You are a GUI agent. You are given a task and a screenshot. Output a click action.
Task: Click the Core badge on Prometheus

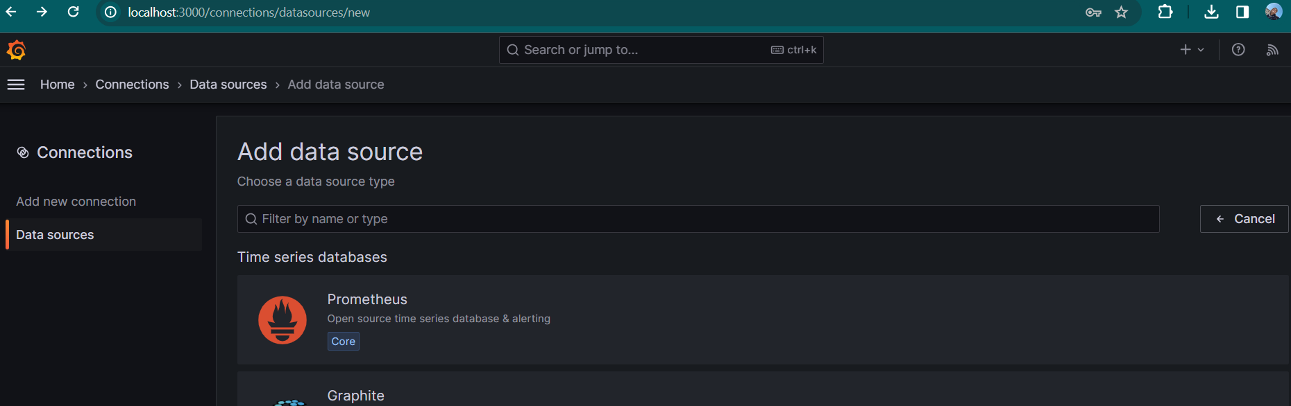pyautogui.click(x=344, y=342)
